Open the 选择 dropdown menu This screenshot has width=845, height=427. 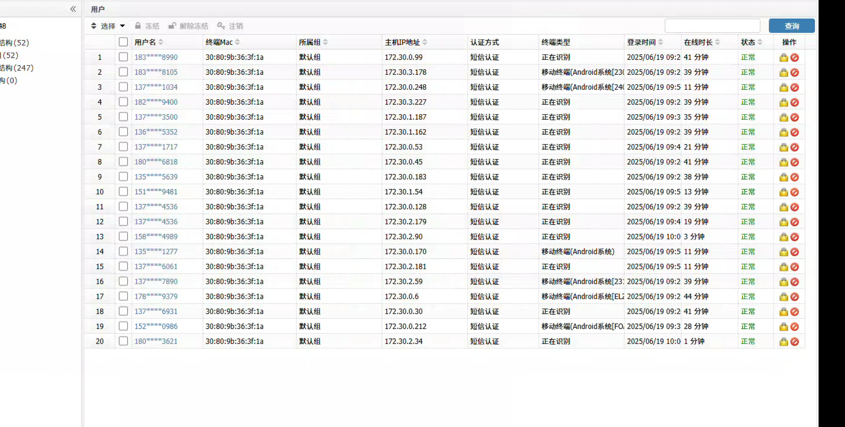point(108,26)
